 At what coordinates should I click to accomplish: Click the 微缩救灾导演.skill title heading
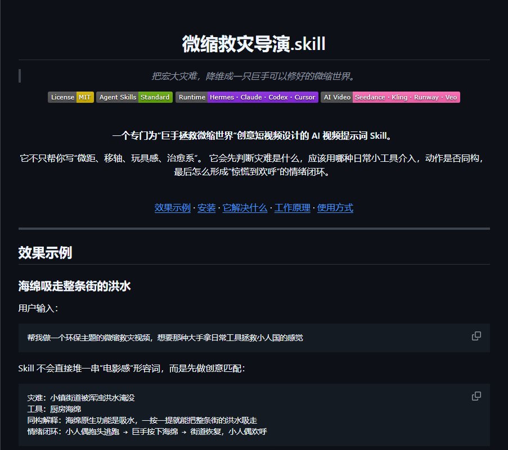click(x=254, y=44)
